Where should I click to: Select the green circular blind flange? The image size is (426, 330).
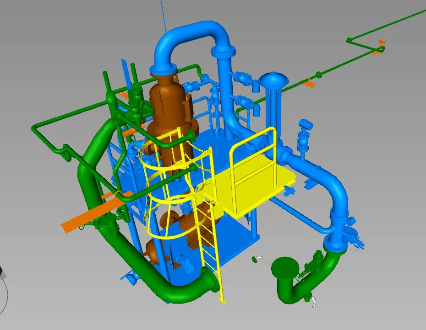pos(285,267)
